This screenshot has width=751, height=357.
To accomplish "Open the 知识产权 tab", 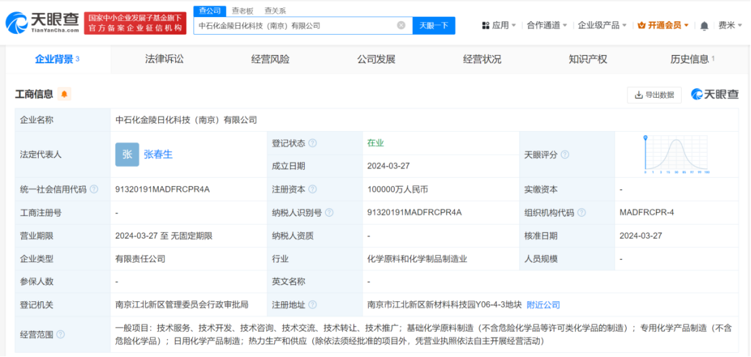I will tap(587, 59).
